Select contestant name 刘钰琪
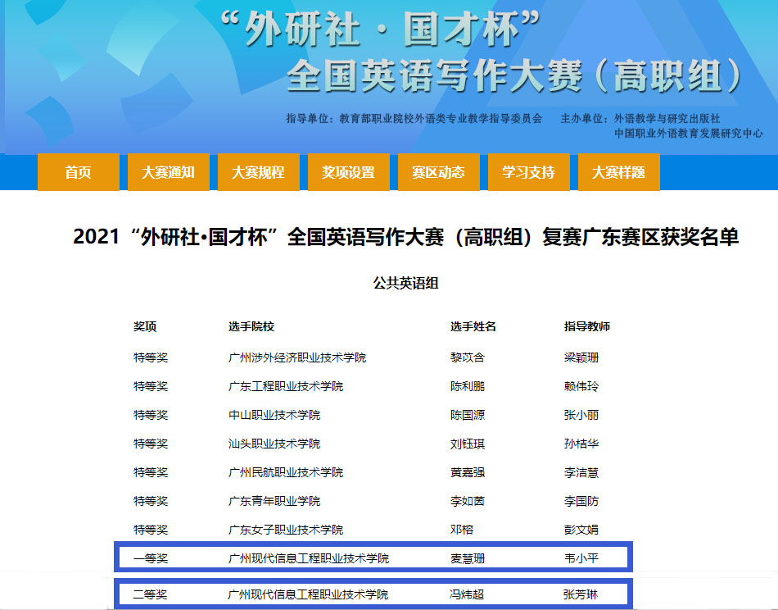Screen dimensions: 778x610 pos(468,444)
